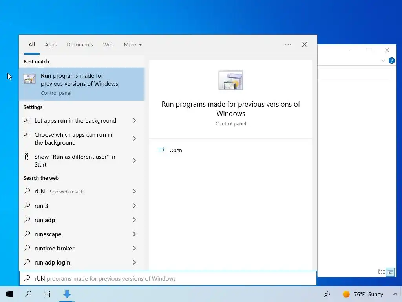Expand ribbon chevron in background window

(383, 61)
